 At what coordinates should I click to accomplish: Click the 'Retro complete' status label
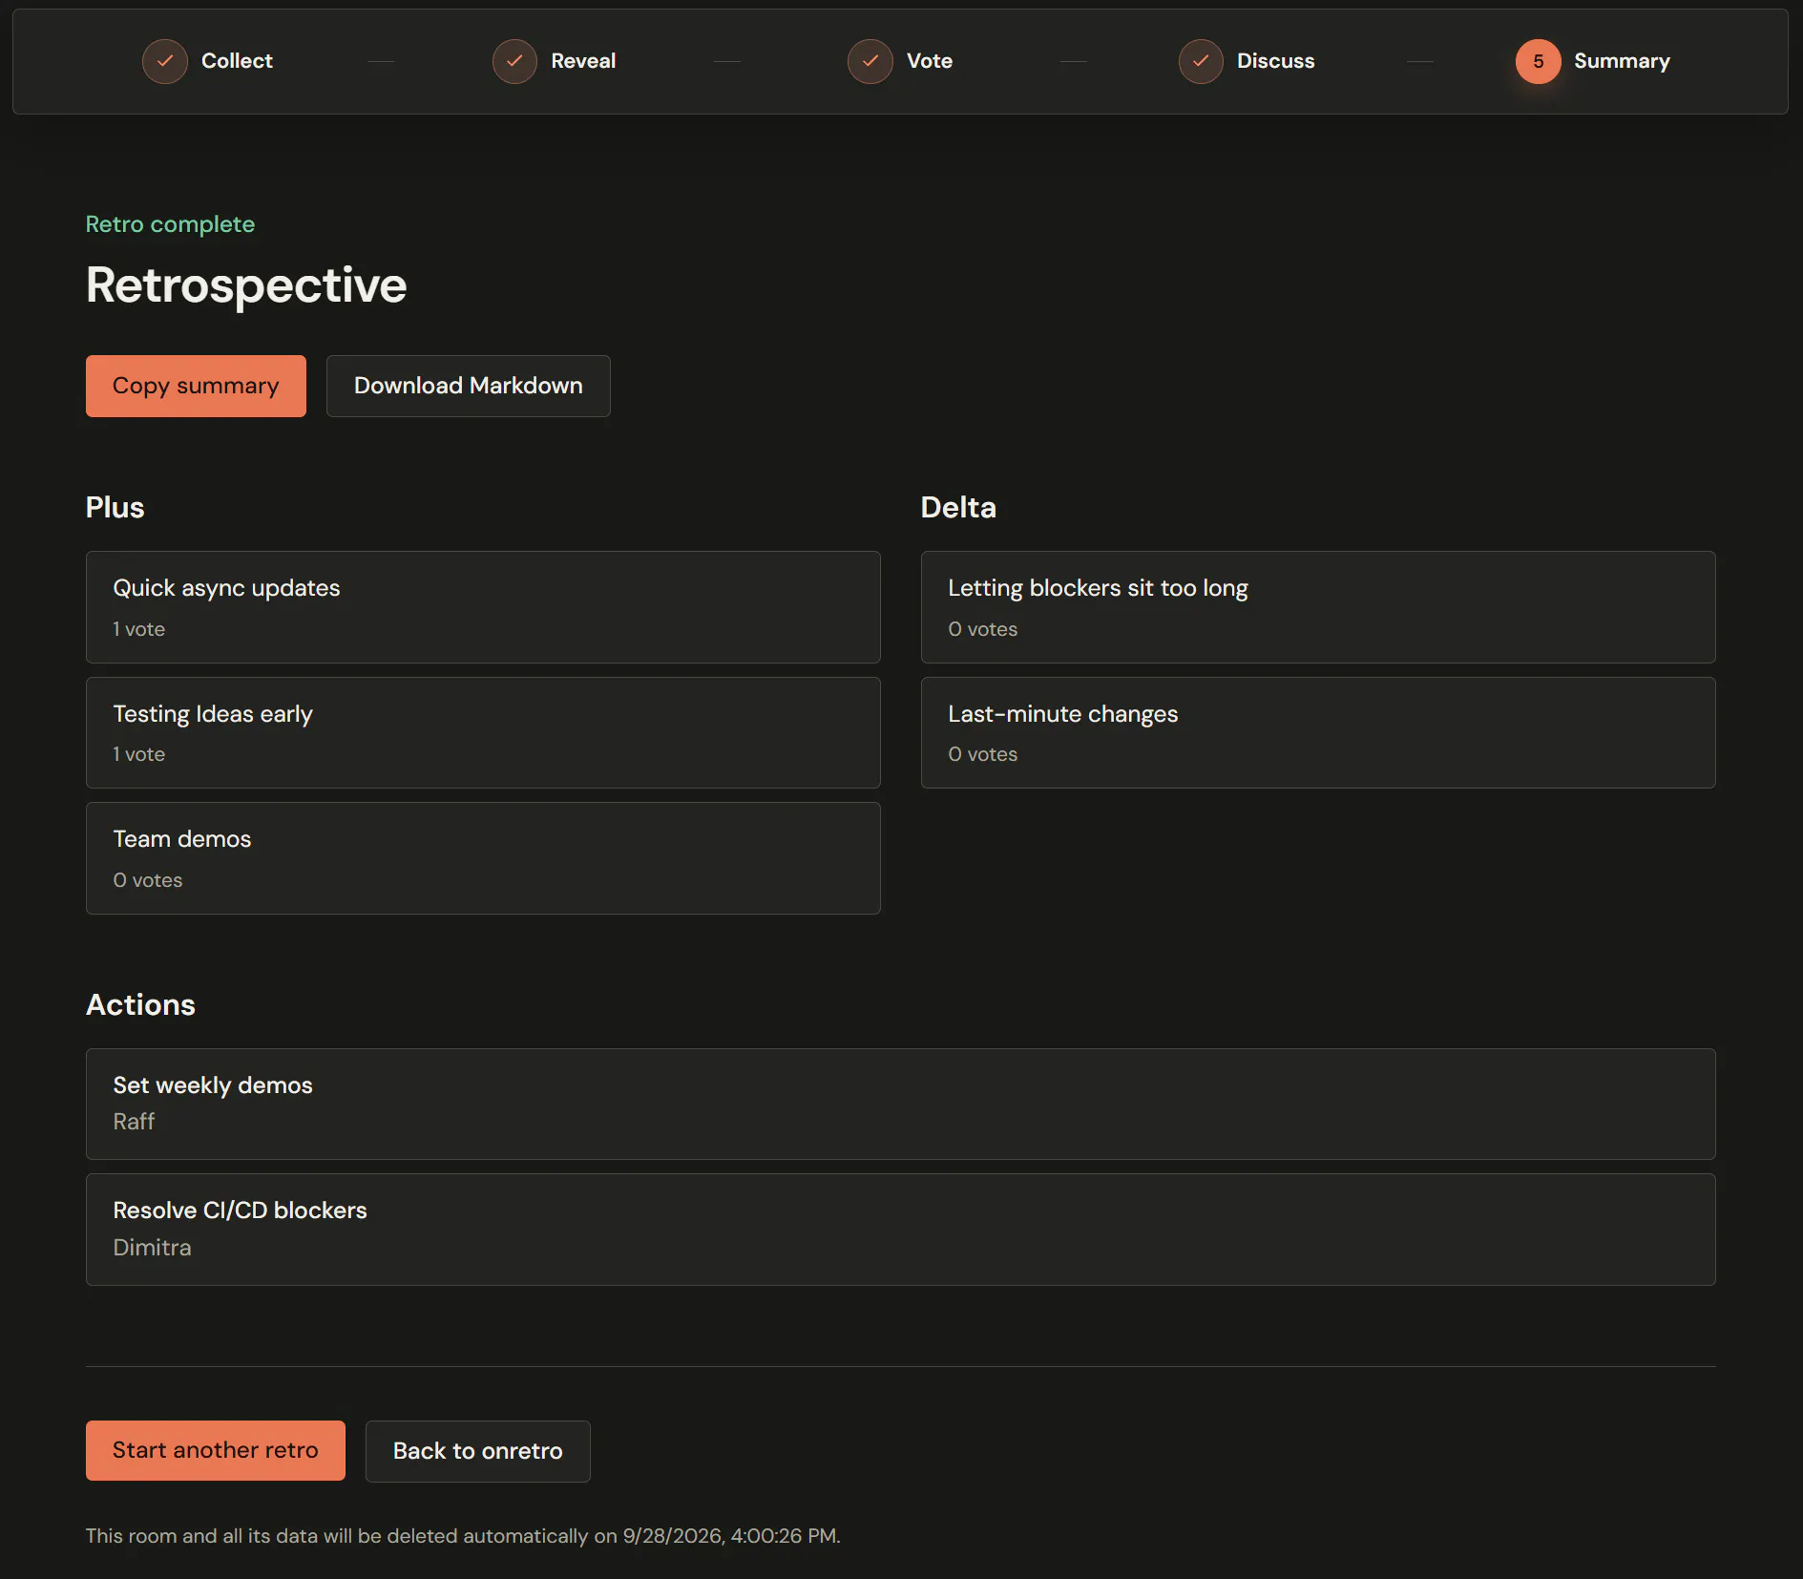[170, 224]
